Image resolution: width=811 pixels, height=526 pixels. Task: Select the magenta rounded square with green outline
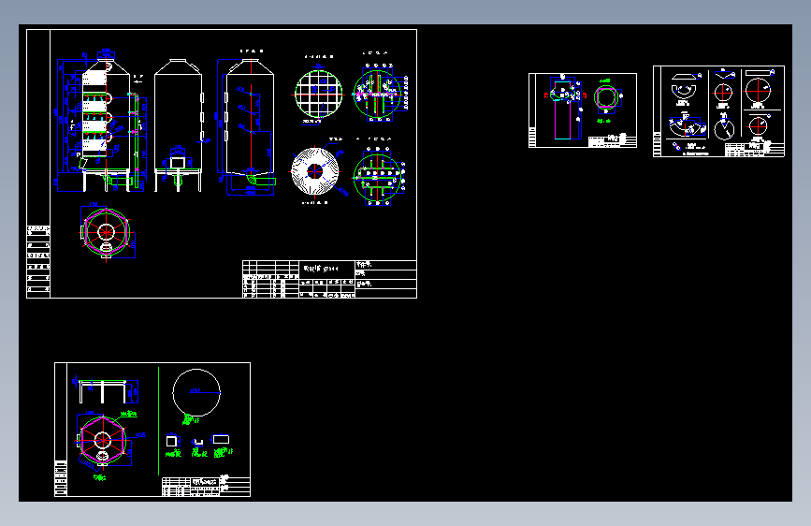605,97
